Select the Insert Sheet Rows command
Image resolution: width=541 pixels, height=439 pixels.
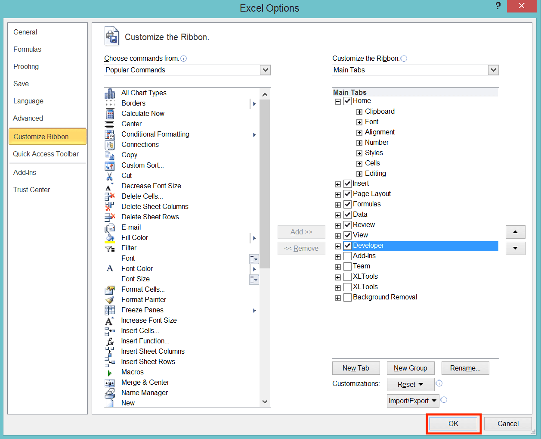coord(182,362)
